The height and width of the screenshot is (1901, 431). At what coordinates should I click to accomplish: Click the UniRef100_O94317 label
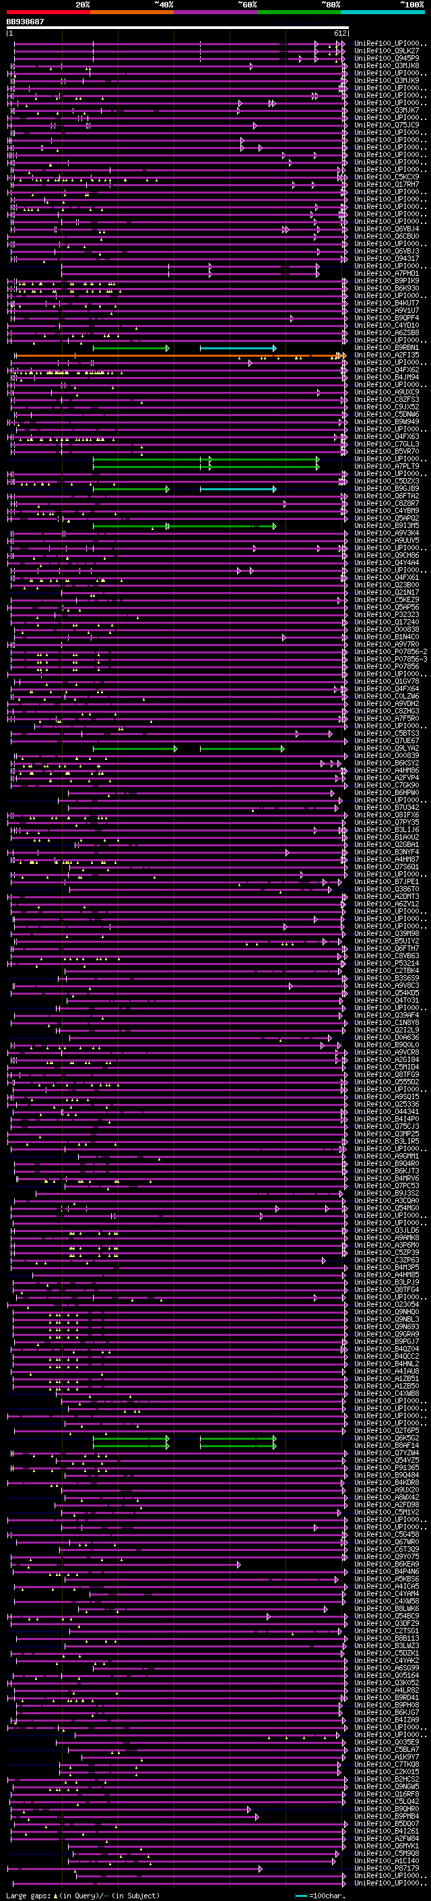pos(387,258)
